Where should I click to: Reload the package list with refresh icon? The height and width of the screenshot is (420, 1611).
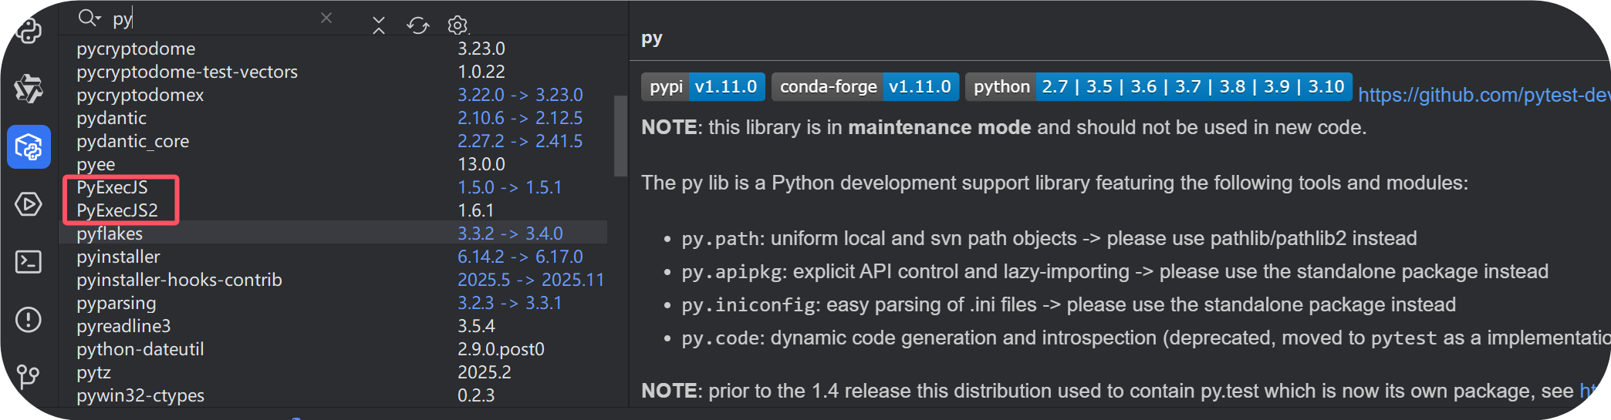(x=417, y=25)
